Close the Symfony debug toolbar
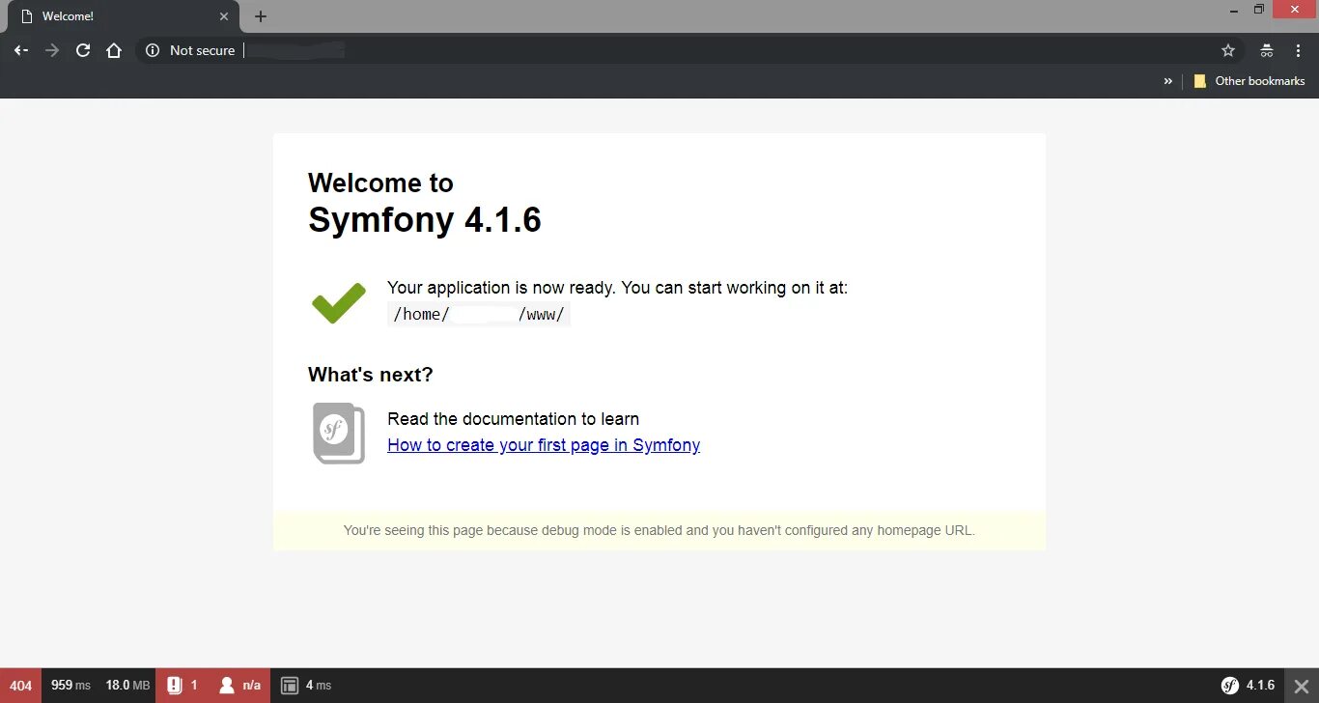The height and width of the screenshot is (703, 1319). coord(1302,686)
